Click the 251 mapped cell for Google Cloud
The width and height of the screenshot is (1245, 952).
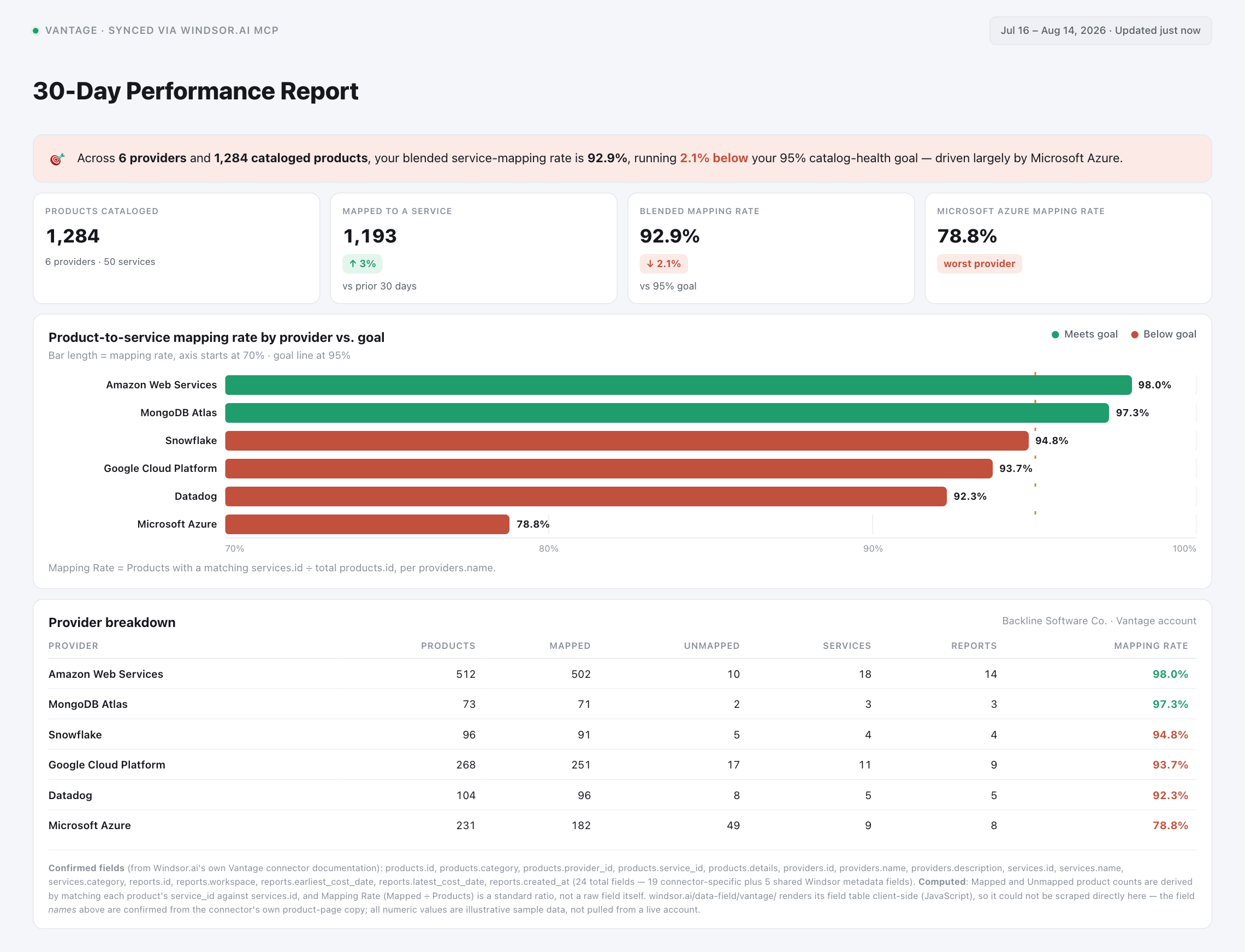pos(580,765)
